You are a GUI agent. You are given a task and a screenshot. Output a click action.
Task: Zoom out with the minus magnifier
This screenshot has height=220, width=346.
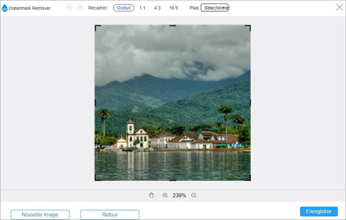pos(194,195)
